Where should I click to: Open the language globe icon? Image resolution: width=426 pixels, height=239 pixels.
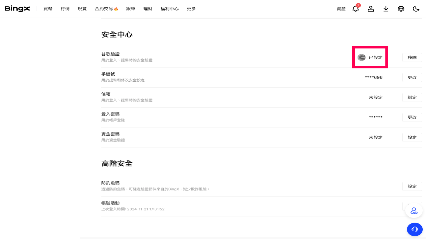(x=401, y=9)
